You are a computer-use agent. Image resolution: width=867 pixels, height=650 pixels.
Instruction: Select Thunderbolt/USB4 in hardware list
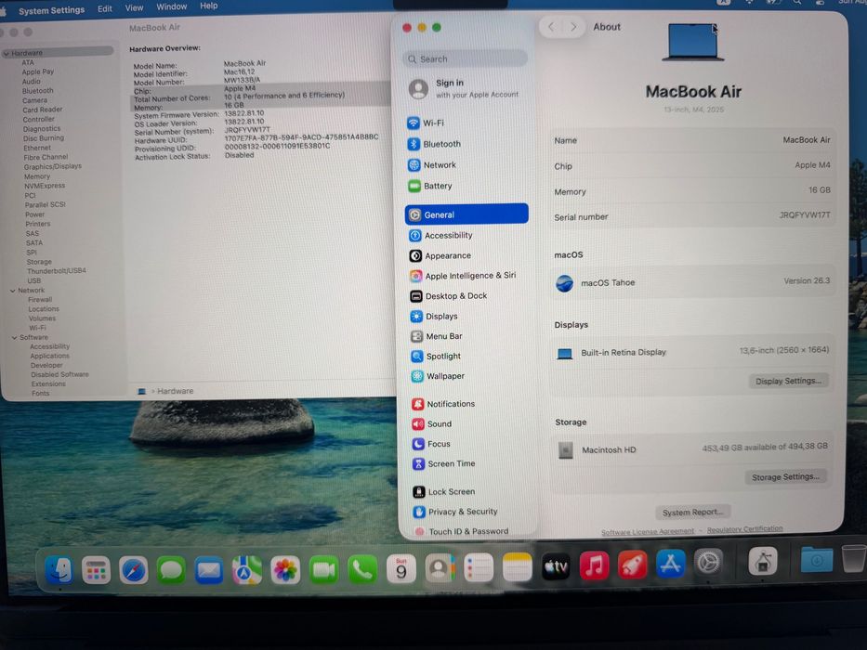[x=57, y=271]
